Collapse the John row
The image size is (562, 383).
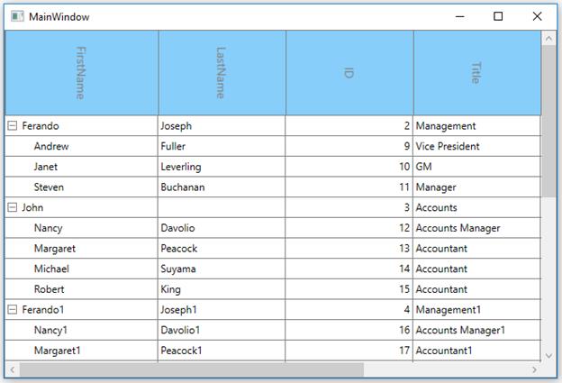pyautogui.click(x=13, y=207)
